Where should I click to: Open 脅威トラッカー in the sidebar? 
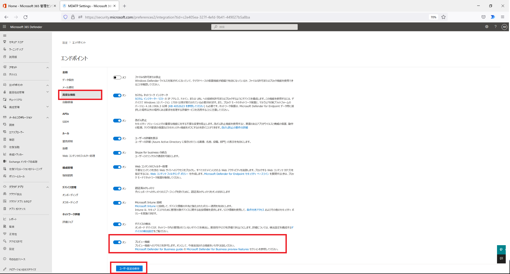[16, 154]
